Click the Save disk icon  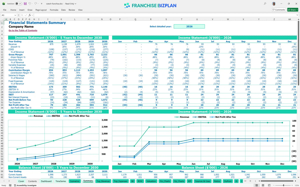[x=25, y=4]
